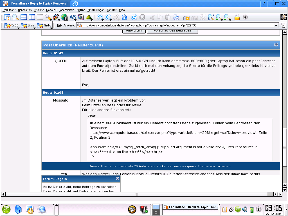
Task: Click the Klipper clipboard tray icon
Action: (224, 209)
